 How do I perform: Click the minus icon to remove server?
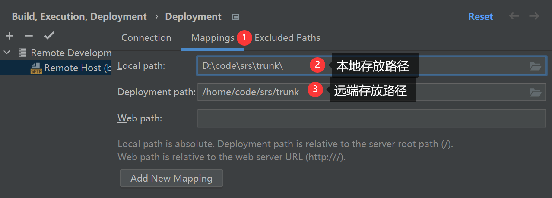(29, 36)
